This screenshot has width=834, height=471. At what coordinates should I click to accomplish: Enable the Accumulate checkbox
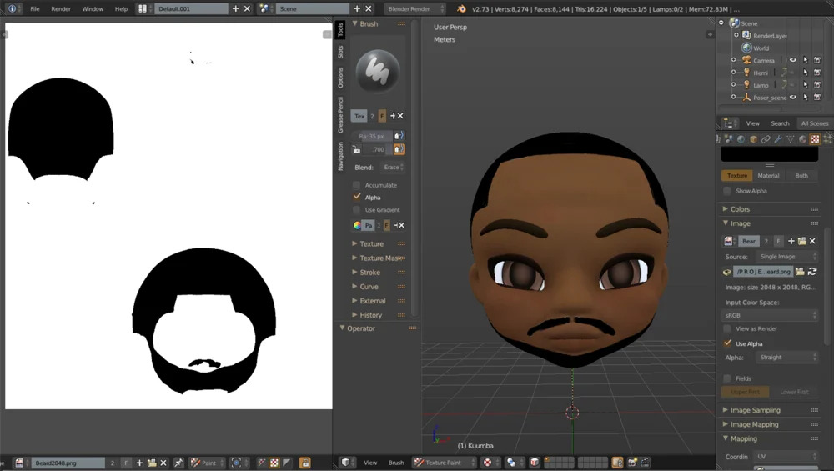(357, 185)
